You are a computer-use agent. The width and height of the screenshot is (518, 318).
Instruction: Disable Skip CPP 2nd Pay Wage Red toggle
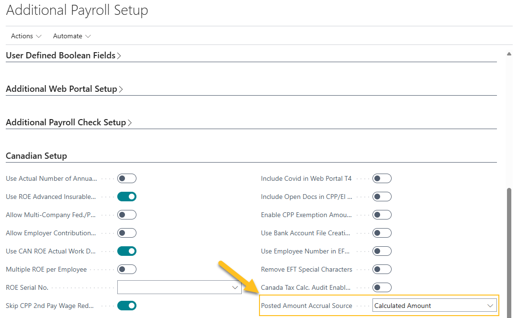coord(126,305)
